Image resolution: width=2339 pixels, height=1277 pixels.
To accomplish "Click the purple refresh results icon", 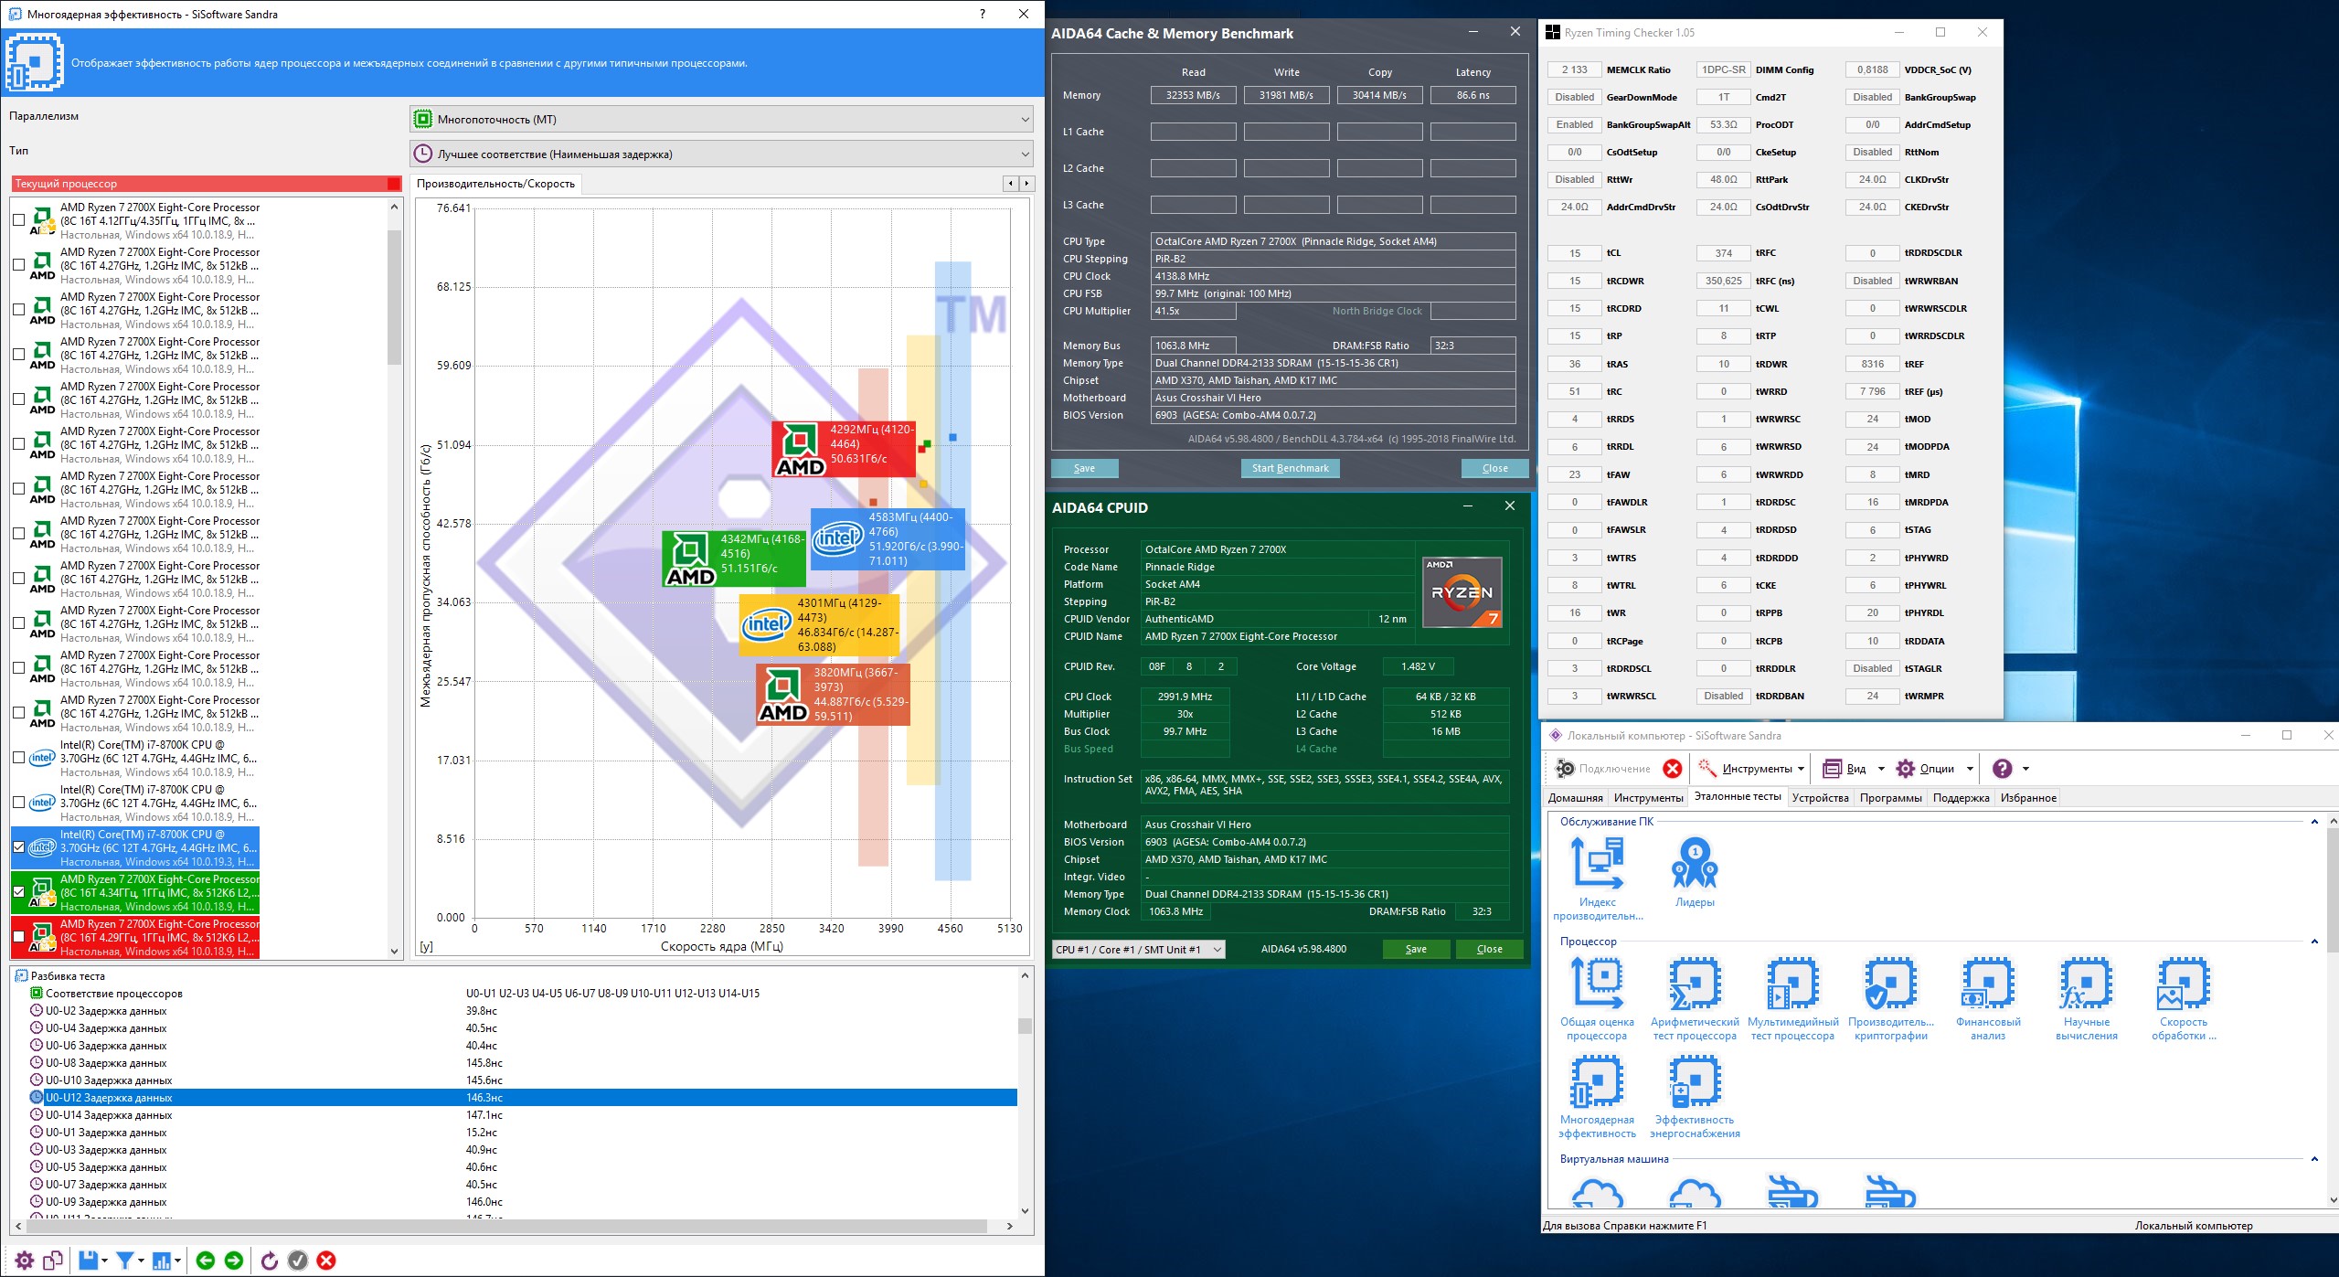I will point(269,1261).
